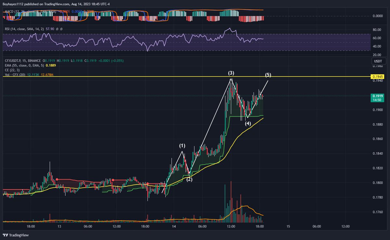Expand the Vol · CFX (20) legend row
Image resolution: width=390 pixels, height=240 pixels.
click(16, 74)
